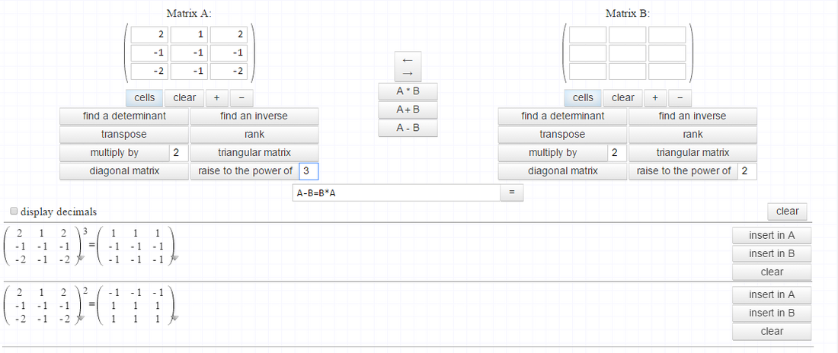Click the A + B operation button

point(408,110)
